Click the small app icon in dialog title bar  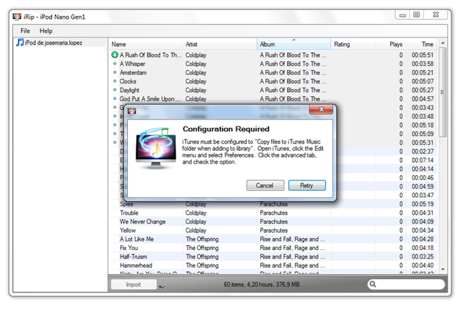tap(132, 111)
